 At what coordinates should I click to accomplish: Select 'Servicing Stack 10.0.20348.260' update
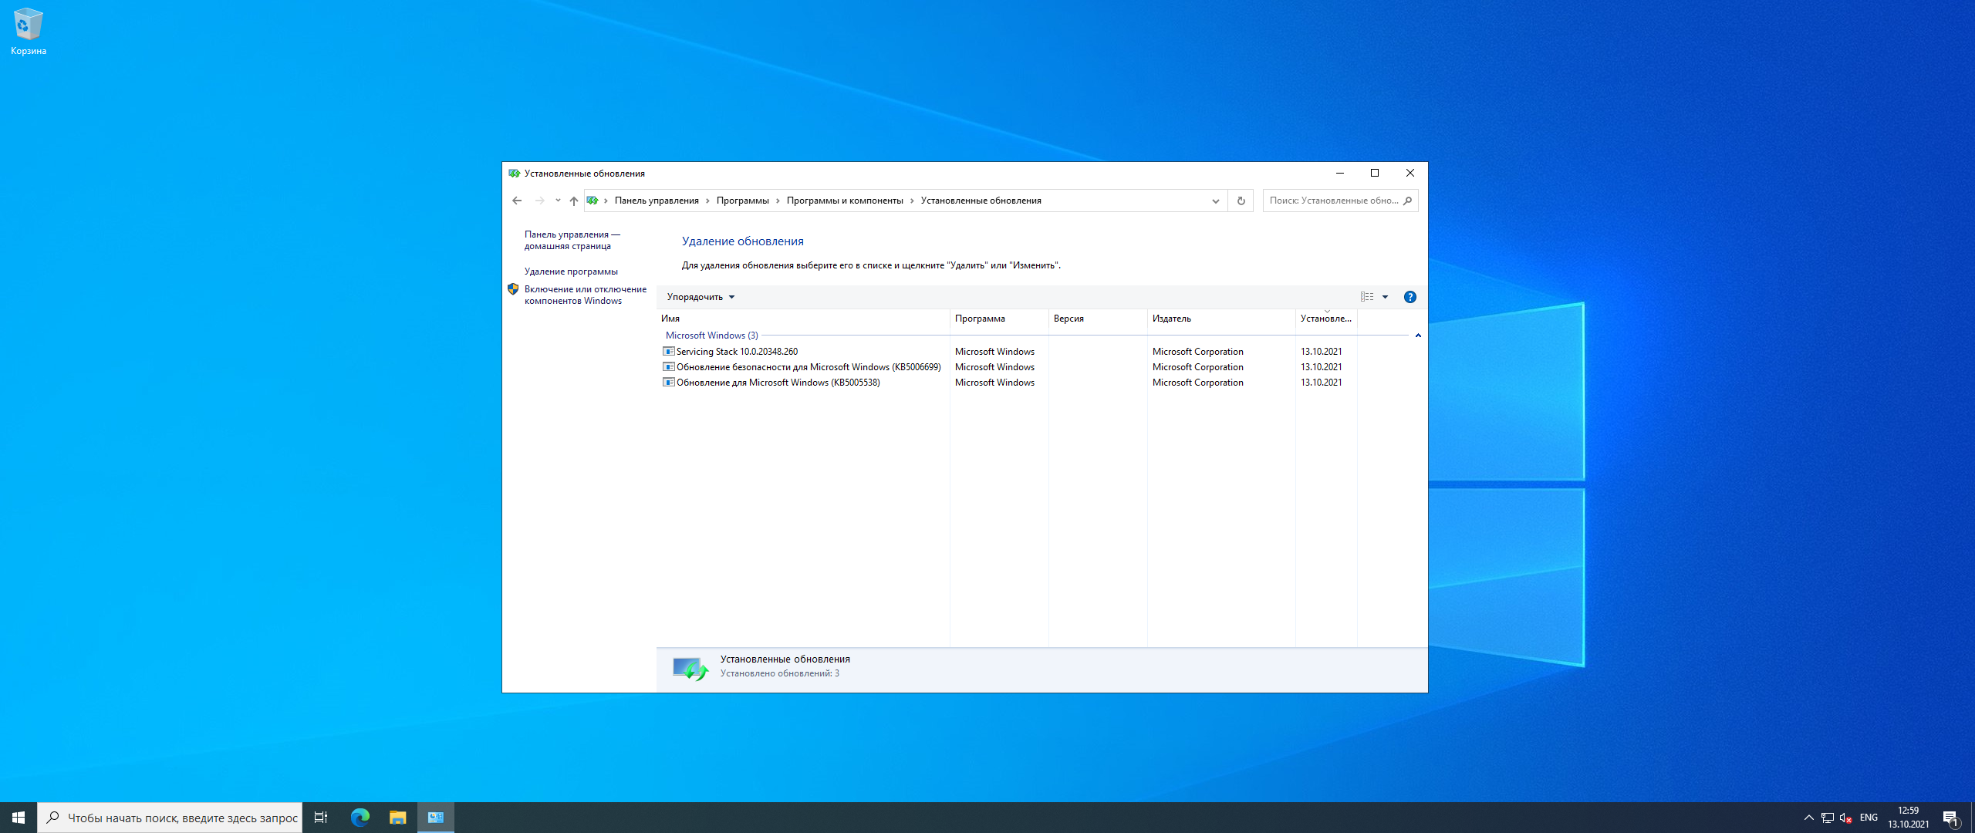[737, 352]
